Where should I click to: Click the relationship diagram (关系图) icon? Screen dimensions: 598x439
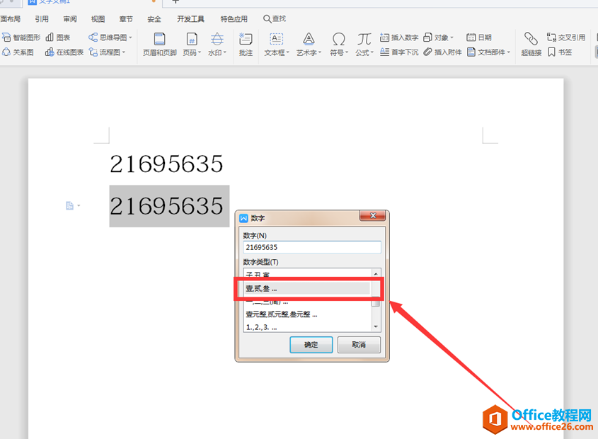point(6,52)
